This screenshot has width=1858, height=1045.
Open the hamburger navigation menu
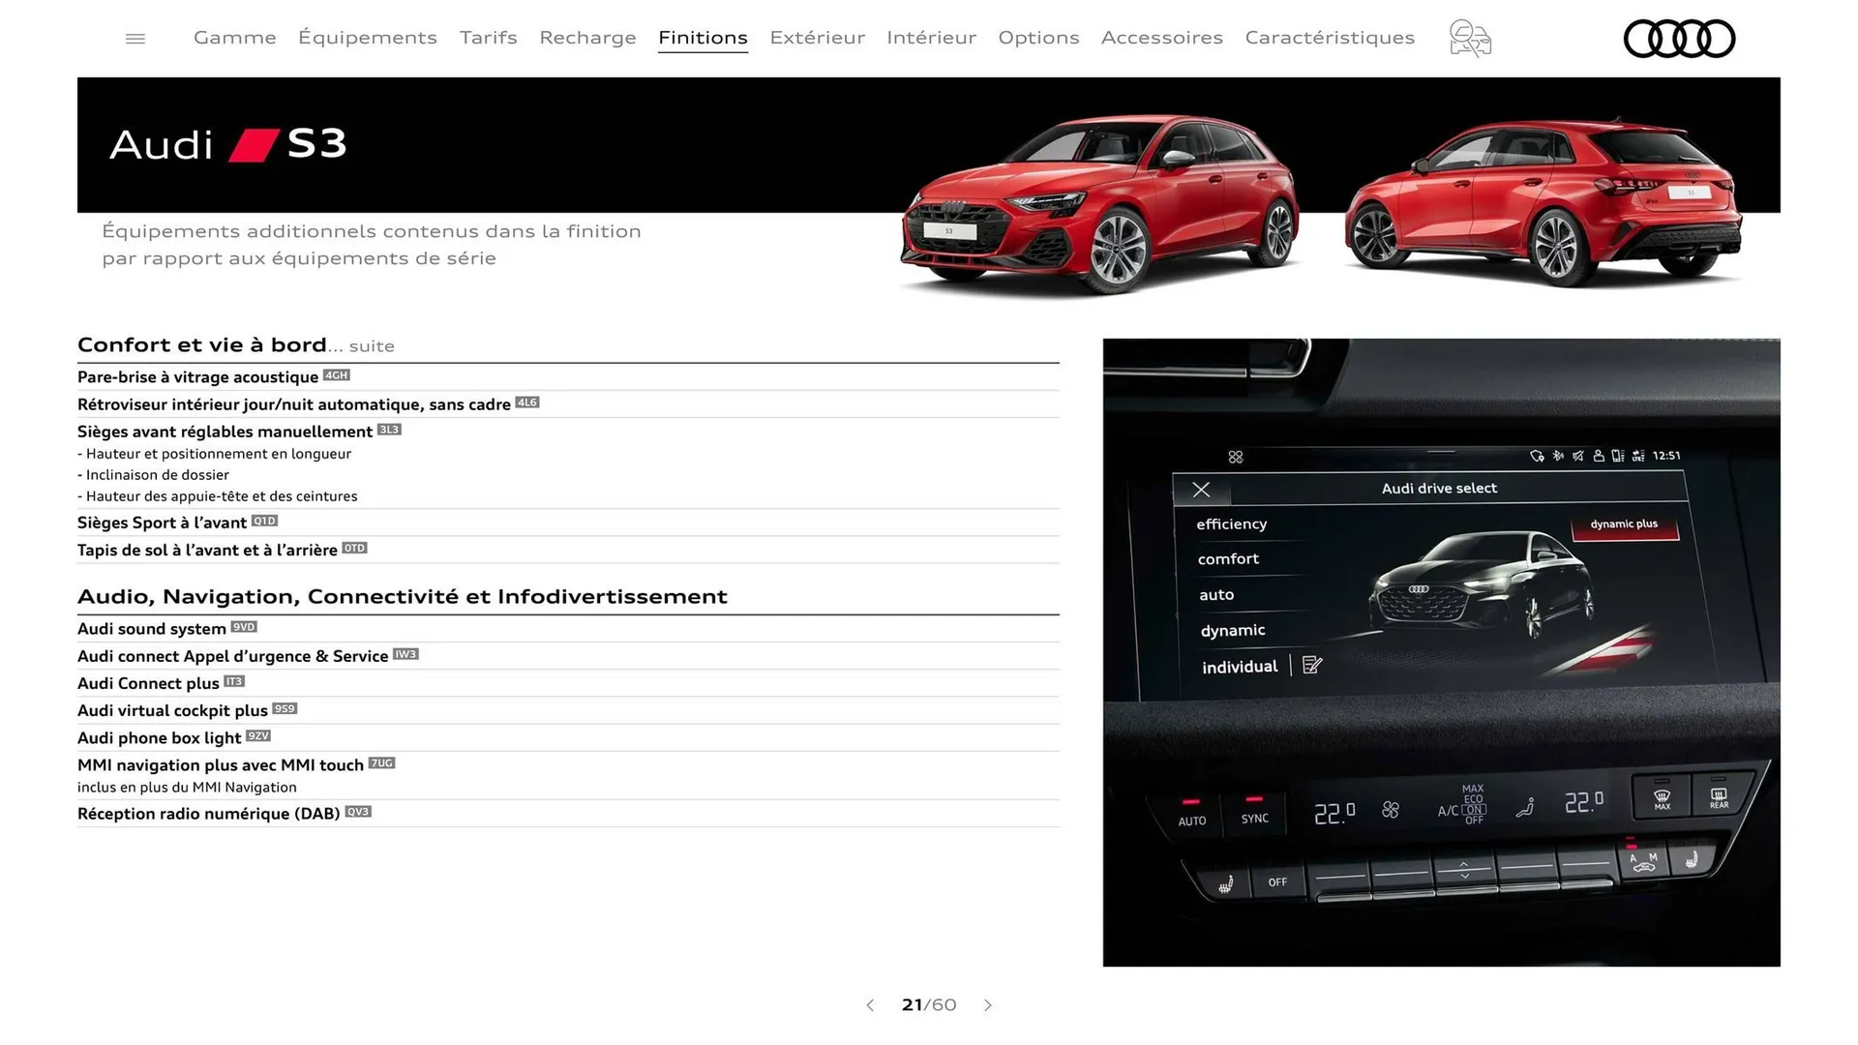(x=135, y=38)
